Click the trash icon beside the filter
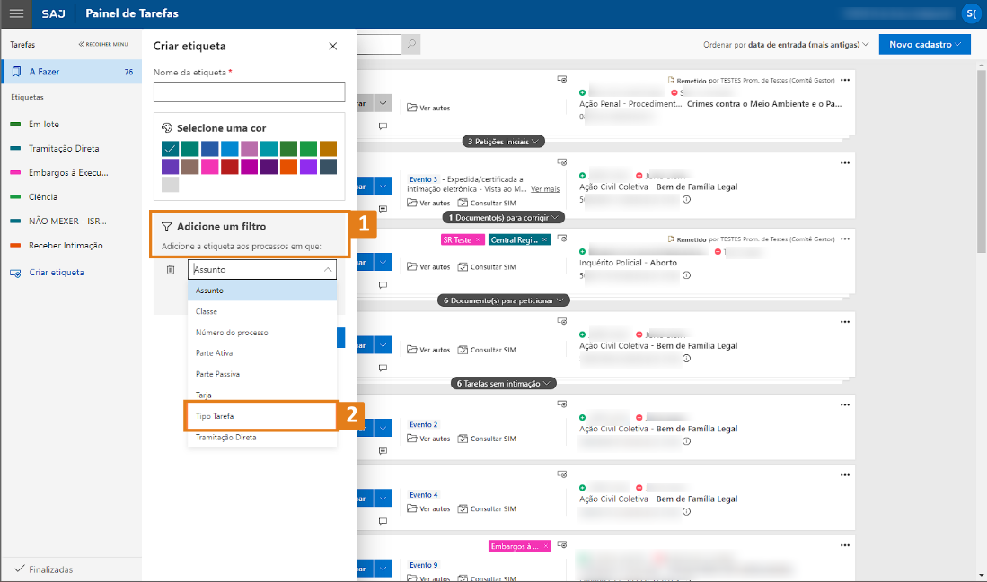Image resolution: width=987 pixels, height=582 pixels. click(171, 269)
